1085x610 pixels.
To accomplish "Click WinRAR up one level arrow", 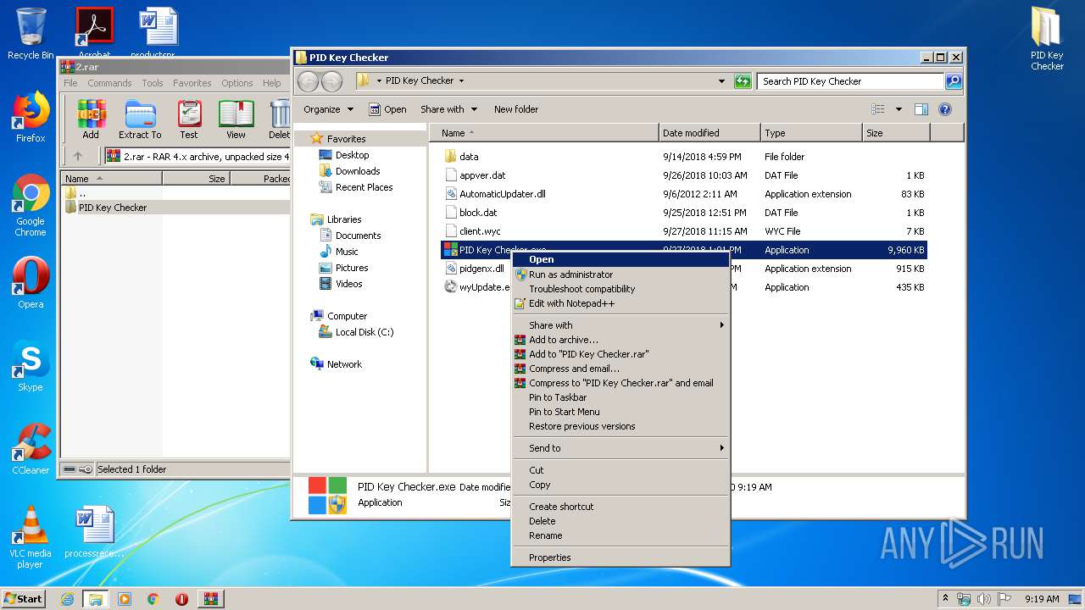I will 78,156.
